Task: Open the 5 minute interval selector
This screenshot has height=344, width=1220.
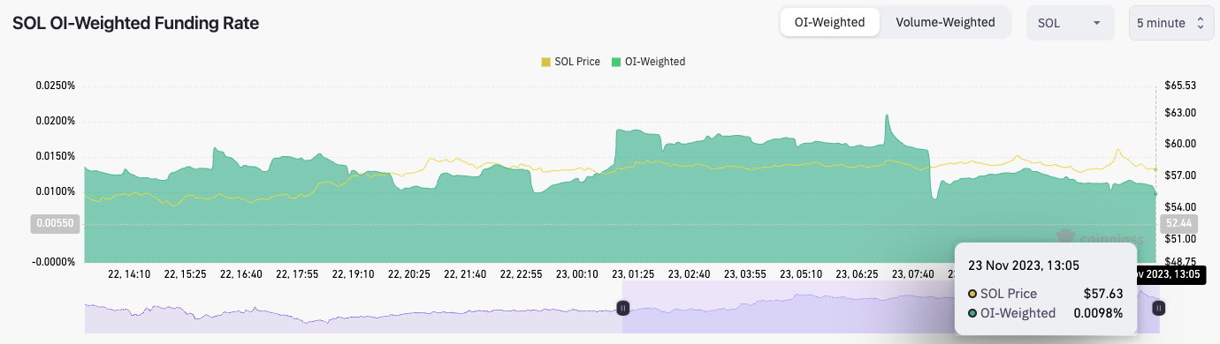Action: [x=1170, y=23]
